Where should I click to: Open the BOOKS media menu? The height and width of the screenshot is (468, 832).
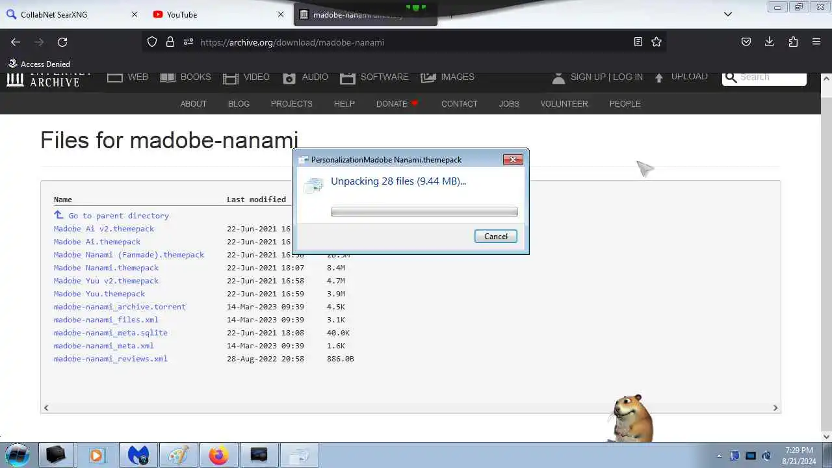[185, 77]
